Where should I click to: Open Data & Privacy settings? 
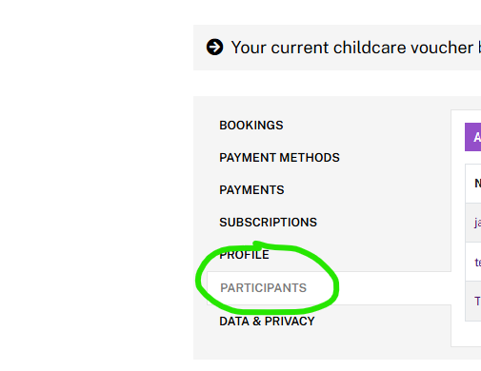267,322
